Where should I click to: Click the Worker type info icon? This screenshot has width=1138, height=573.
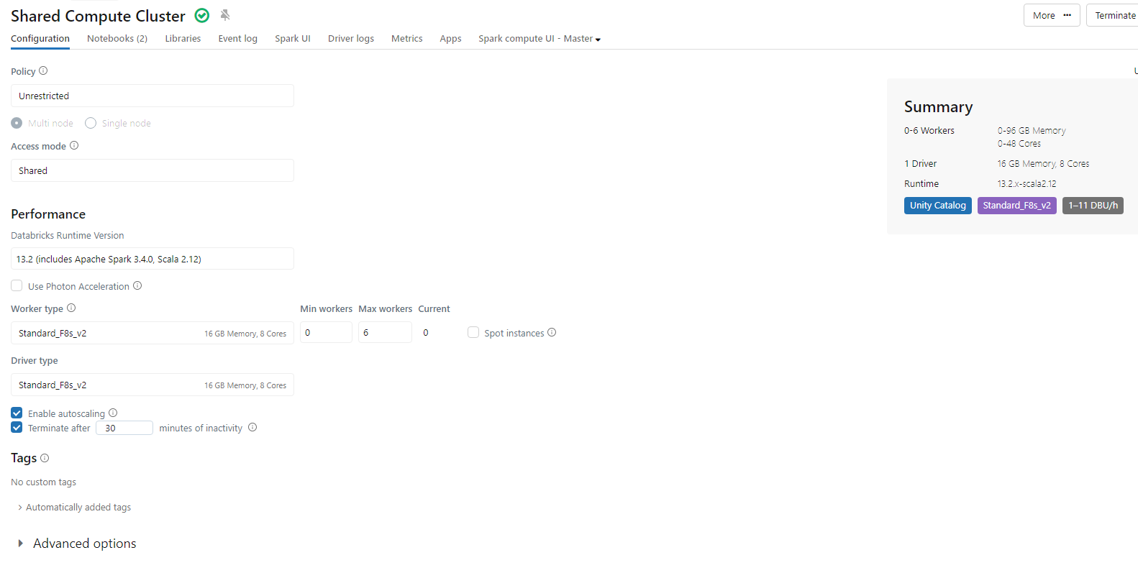click(x=71, y=308)
